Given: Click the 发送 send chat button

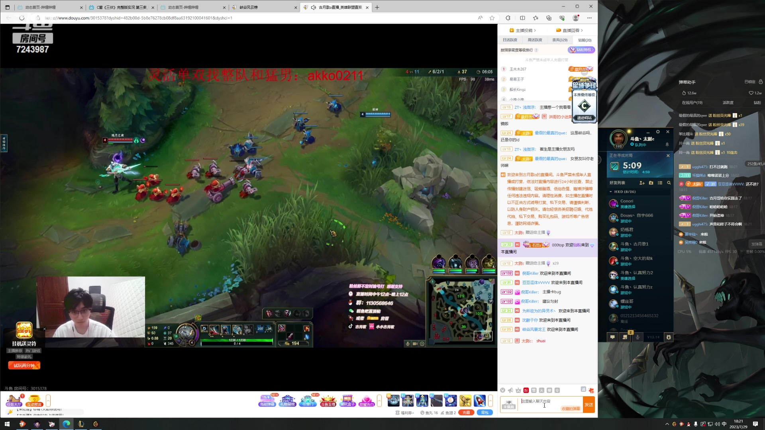Looking at the screenshot, I should click(589, 405).
